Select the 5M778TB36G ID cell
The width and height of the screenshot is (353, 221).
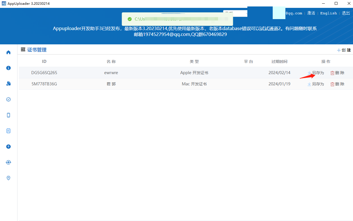pos(44,84)
